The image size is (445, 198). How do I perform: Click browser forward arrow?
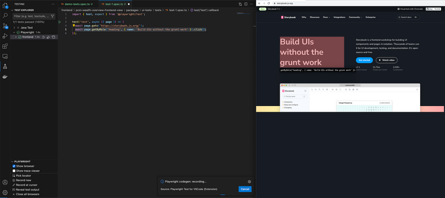click(264, 3)
